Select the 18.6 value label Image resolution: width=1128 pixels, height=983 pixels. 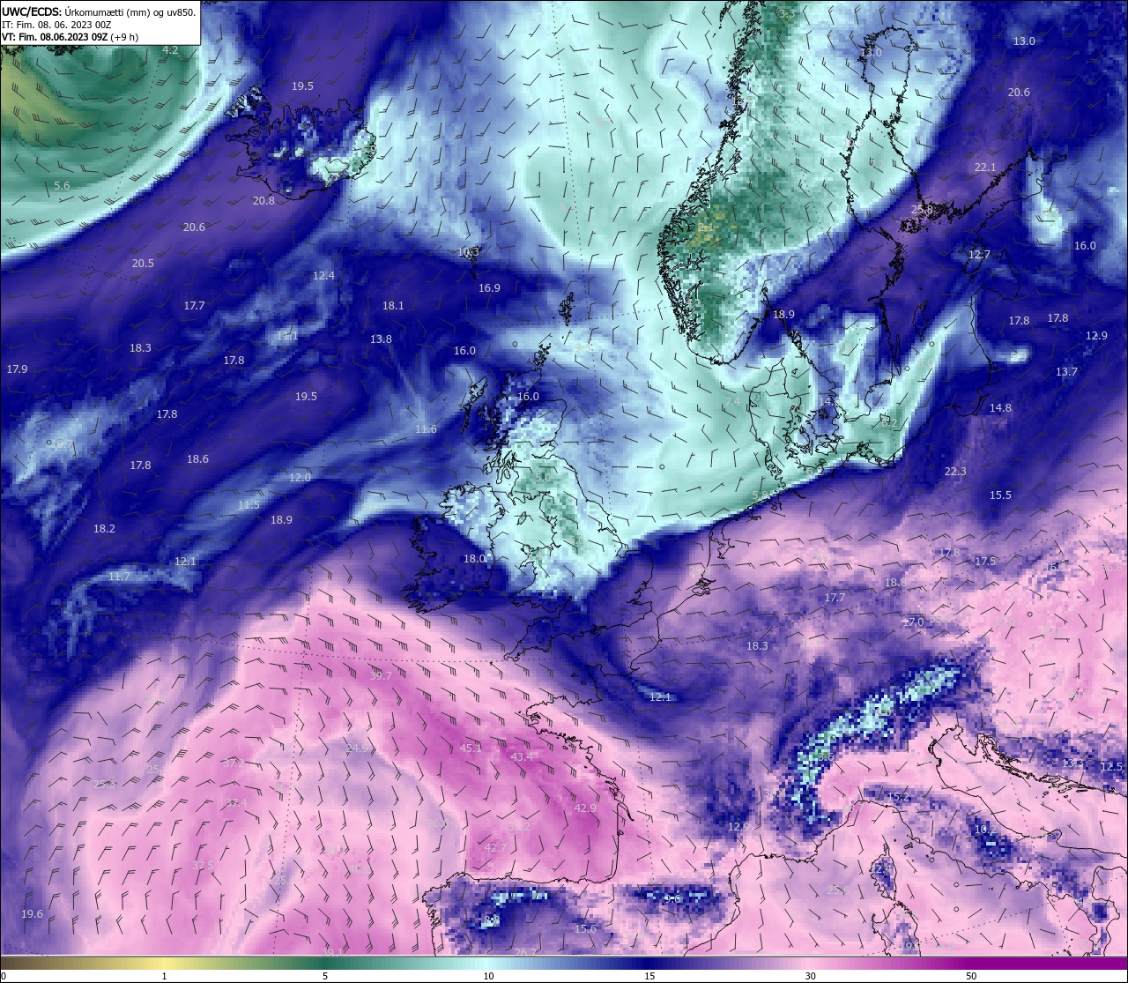point(197,458)
